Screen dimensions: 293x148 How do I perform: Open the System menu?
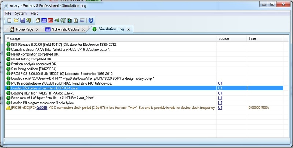coord(21,13)
